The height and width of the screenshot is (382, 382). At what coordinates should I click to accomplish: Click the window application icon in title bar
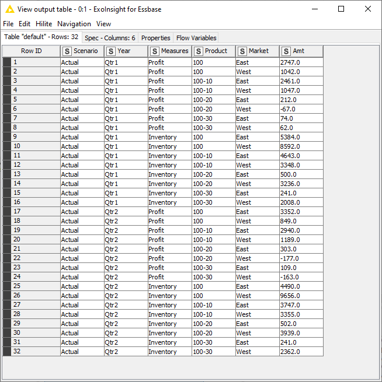(x=9, y=9)
